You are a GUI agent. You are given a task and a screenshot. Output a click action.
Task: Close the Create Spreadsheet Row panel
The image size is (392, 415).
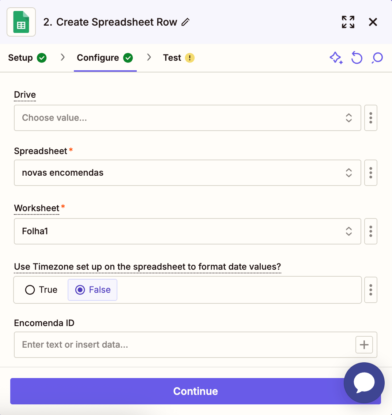tap(373, 22)
